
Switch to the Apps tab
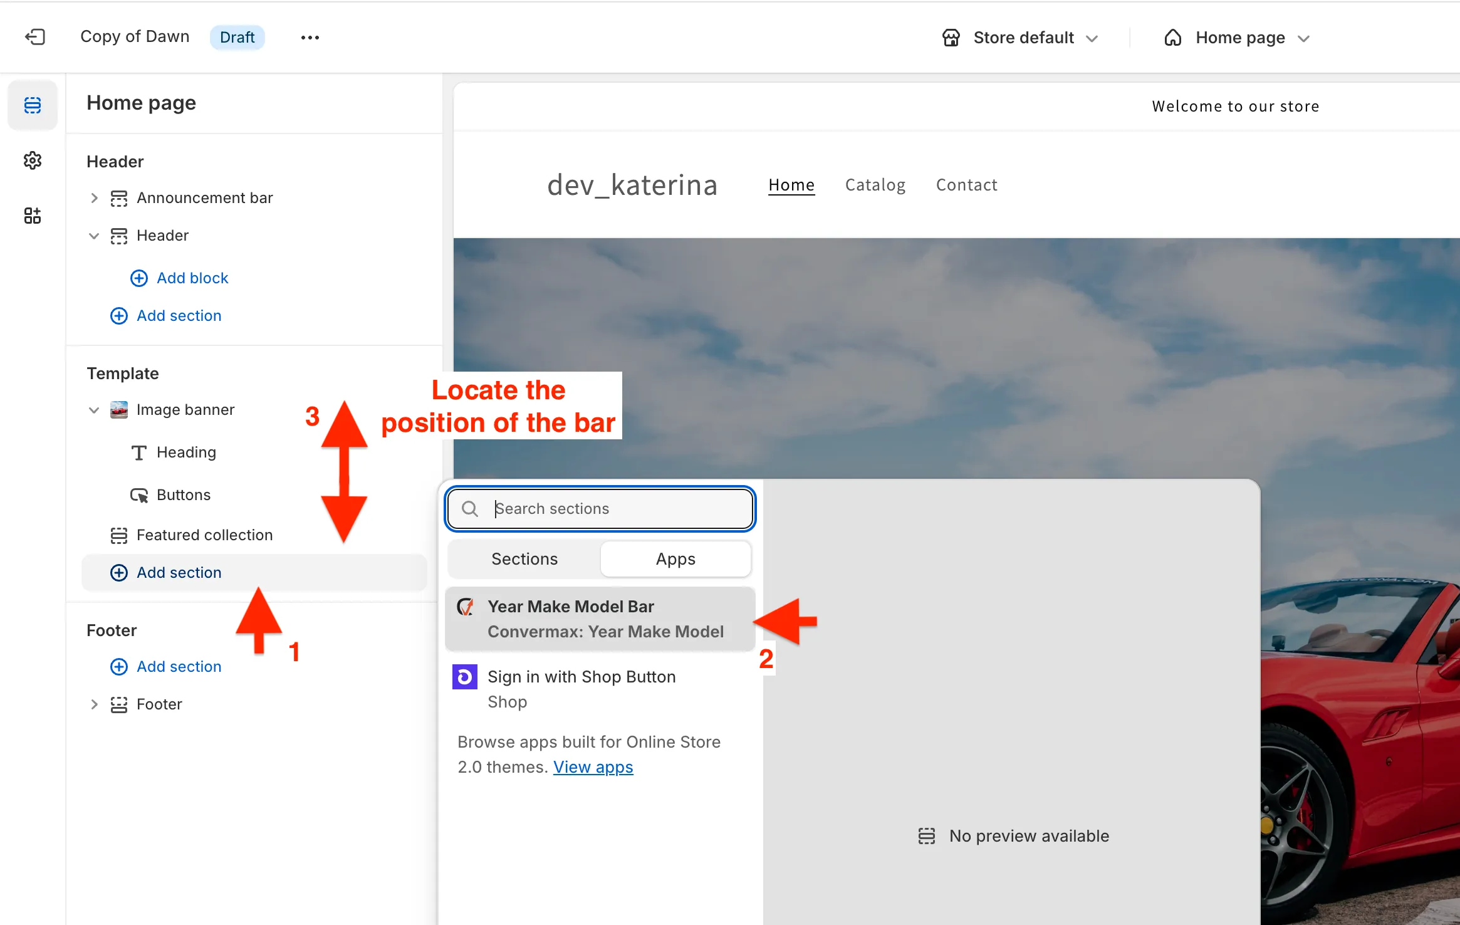[675, 558]
